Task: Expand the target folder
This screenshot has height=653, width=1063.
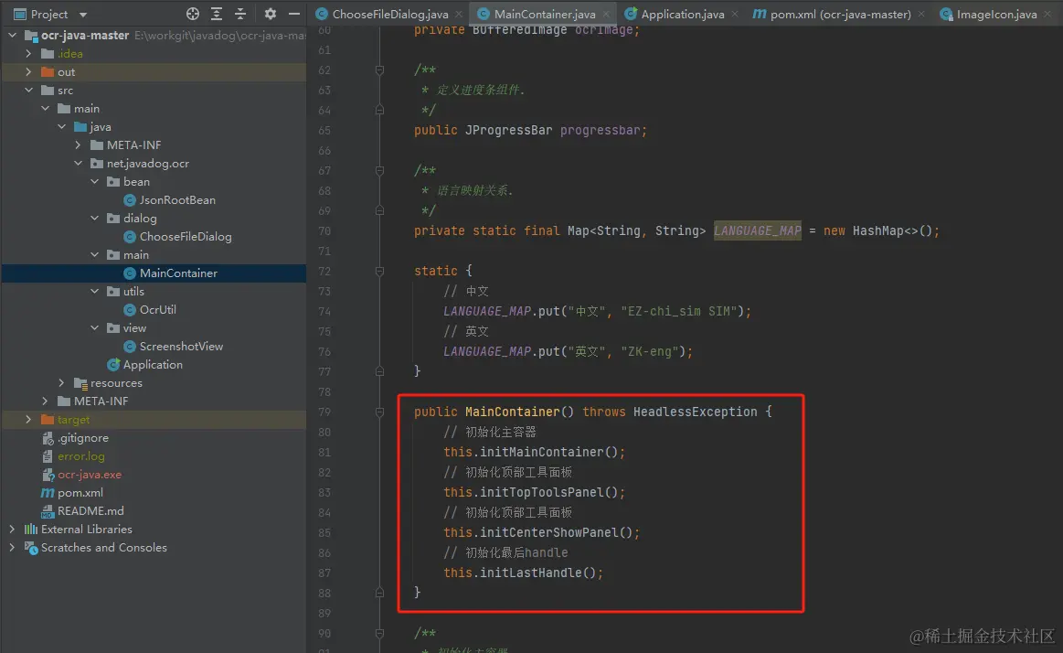Action: click(28, 419)
